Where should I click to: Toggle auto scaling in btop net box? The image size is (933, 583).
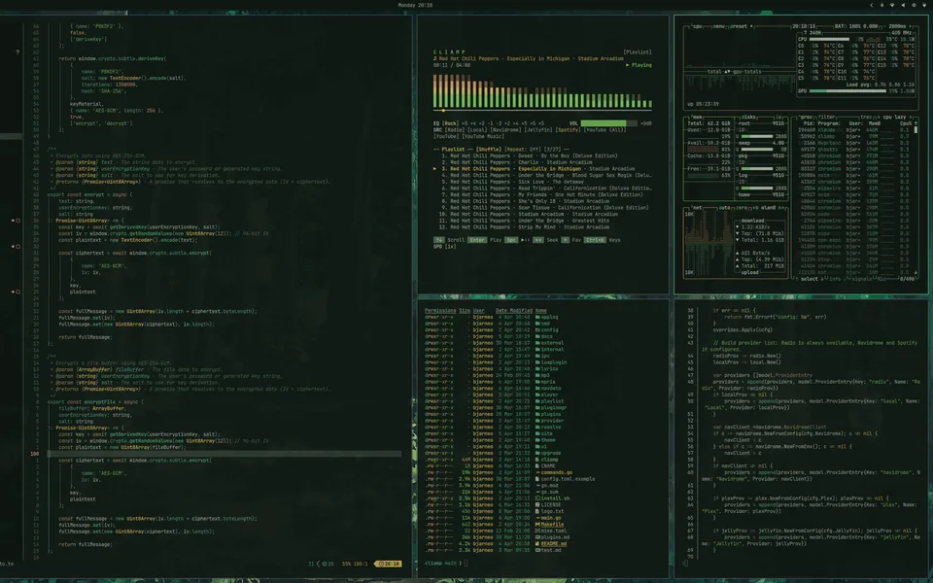tap(725, 208)
